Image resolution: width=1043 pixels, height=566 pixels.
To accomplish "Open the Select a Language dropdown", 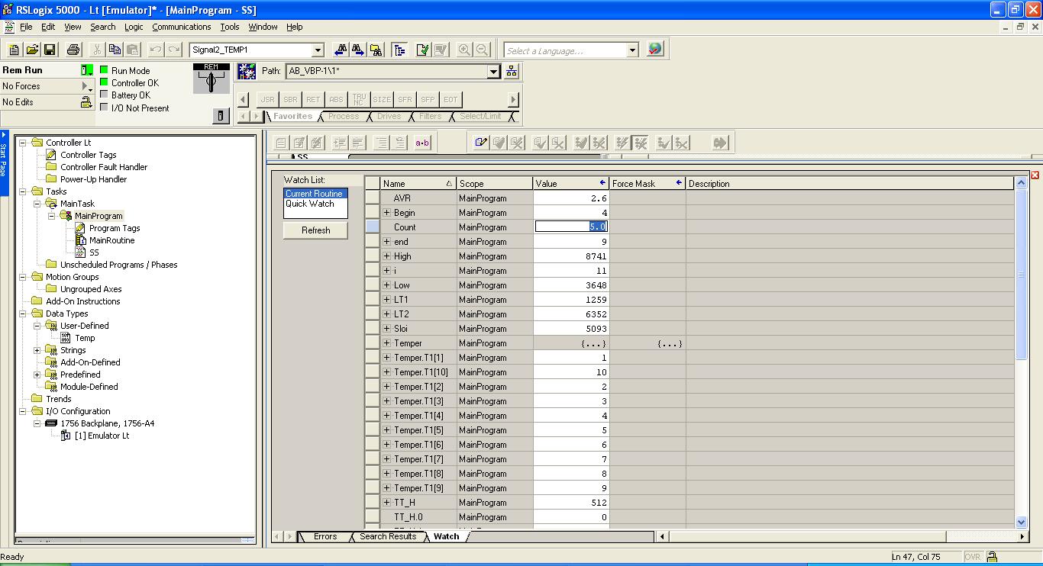I will pos(632,50).
